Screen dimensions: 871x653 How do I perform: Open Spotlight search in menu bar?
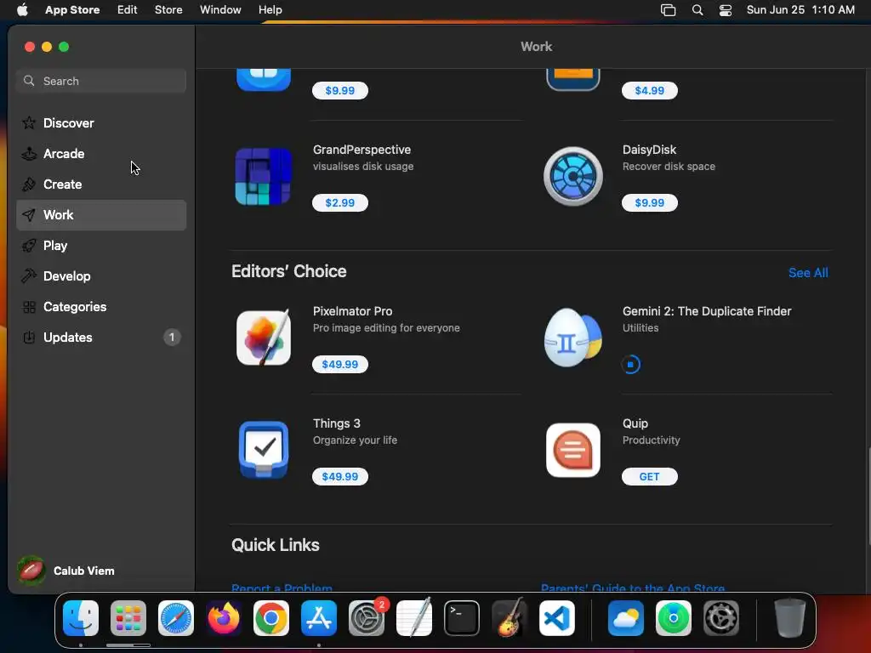point(697,10)
